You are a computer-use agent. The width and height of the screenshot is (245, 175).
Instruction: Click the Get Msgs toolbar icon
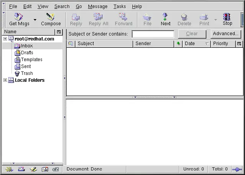19,19
